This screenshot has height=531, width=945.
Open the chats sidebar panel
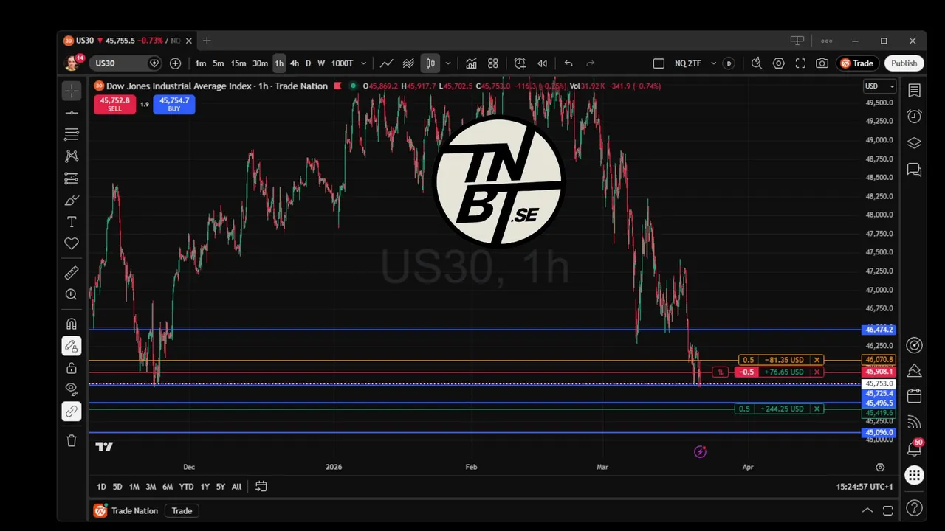[x=914, y=170]
